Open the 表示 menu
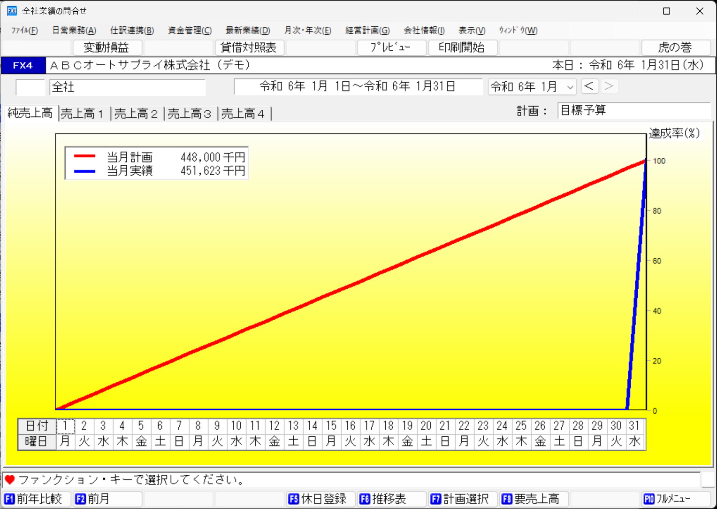The image size is (717, 509). tap(472, 31)
